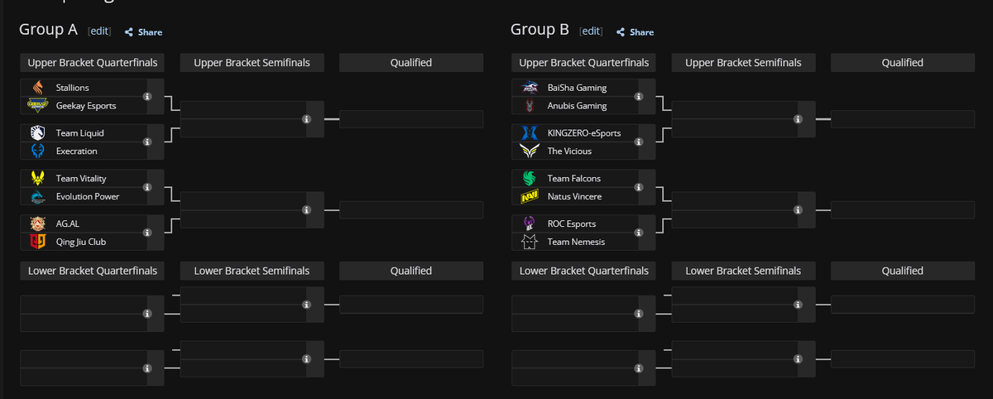Image resolution: width=993 pixels, height=399 pixels.
Task: Click Group A Upper Bracket Semifinals header
Action: pyautogui.click(x=252, y=63)
